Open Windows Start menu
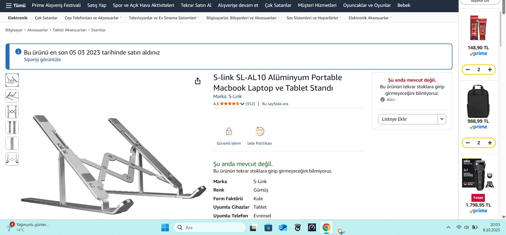This screenshot has height=235, width=506. [x=165, y=227]
